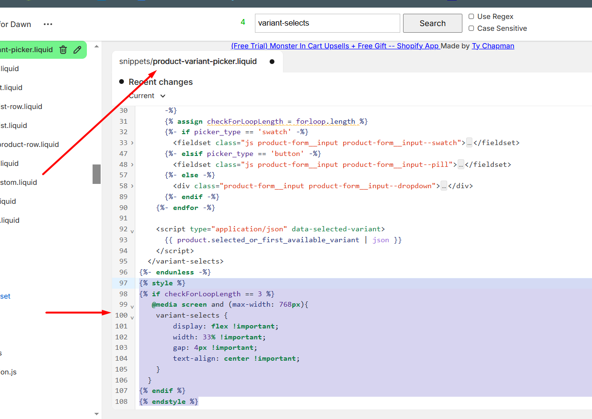Click the unsaved-changes dot on the file tab
592x419 pixels.
coord(272,62)
